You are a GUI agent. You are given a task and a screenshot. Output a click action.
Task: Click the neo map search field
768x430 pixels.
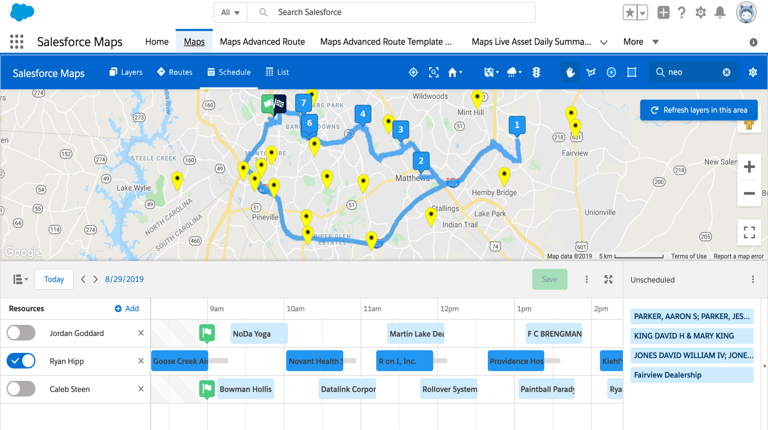point(693,72)
